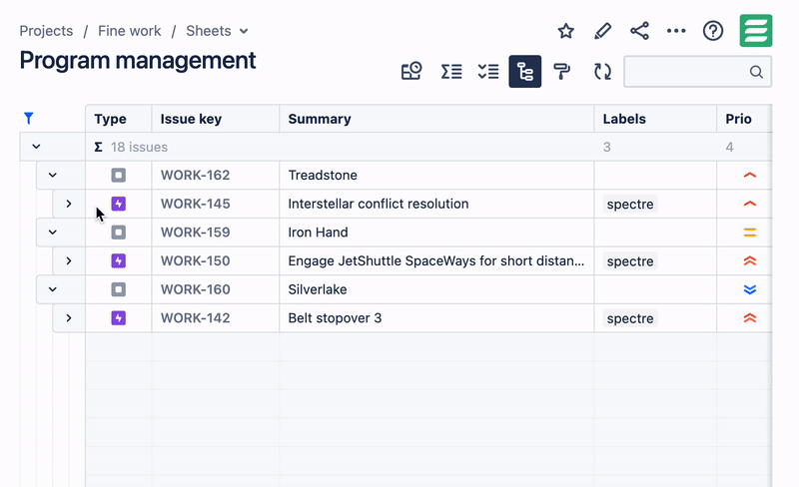Click the blue filter funnel icon
This screenshot has height=487, width=799.
point(29,118)
